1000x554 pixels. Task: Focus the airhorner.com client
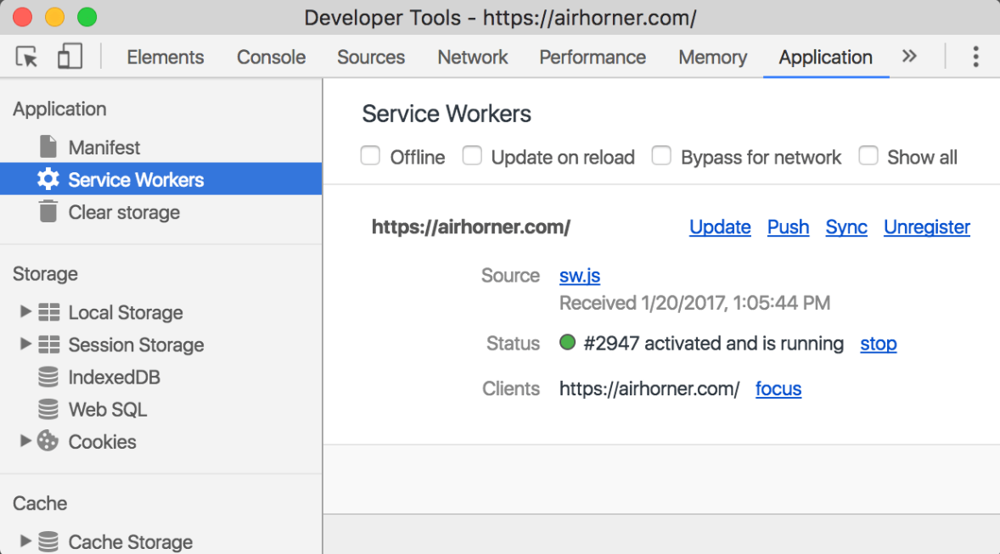(778, 389)
